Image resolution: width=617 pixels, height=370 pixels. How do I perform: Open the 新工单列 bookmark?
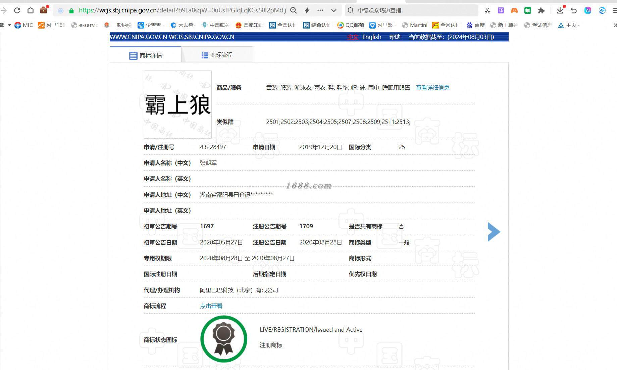(504, 25)
